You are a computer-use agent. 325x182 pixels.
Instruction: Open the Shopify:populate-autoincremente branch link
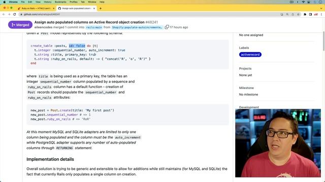tap(137, 27)
